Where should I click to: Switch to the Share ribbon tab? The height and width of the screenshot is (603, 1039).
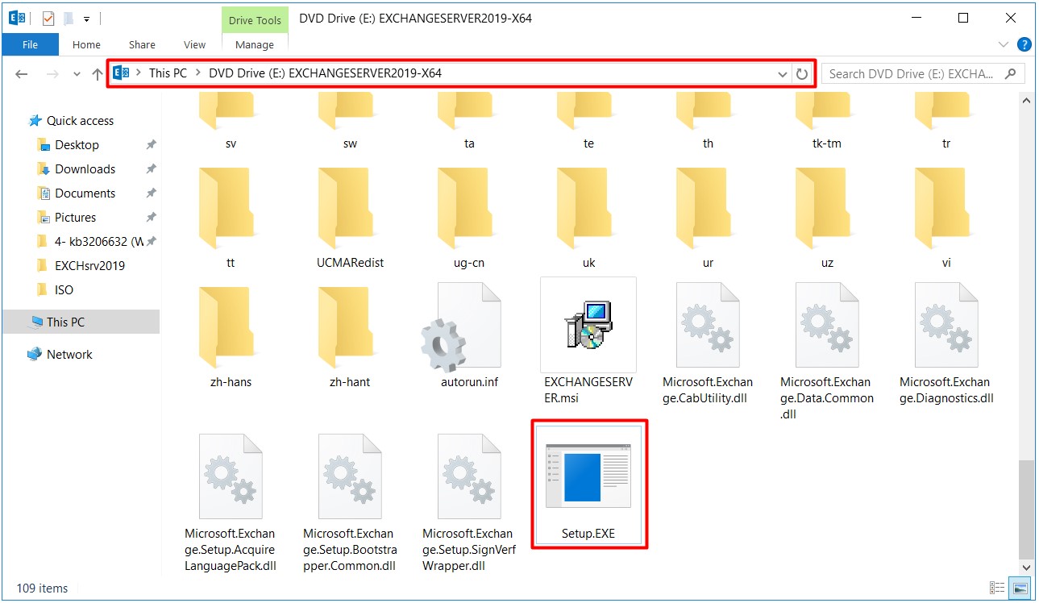pos(142,44)
